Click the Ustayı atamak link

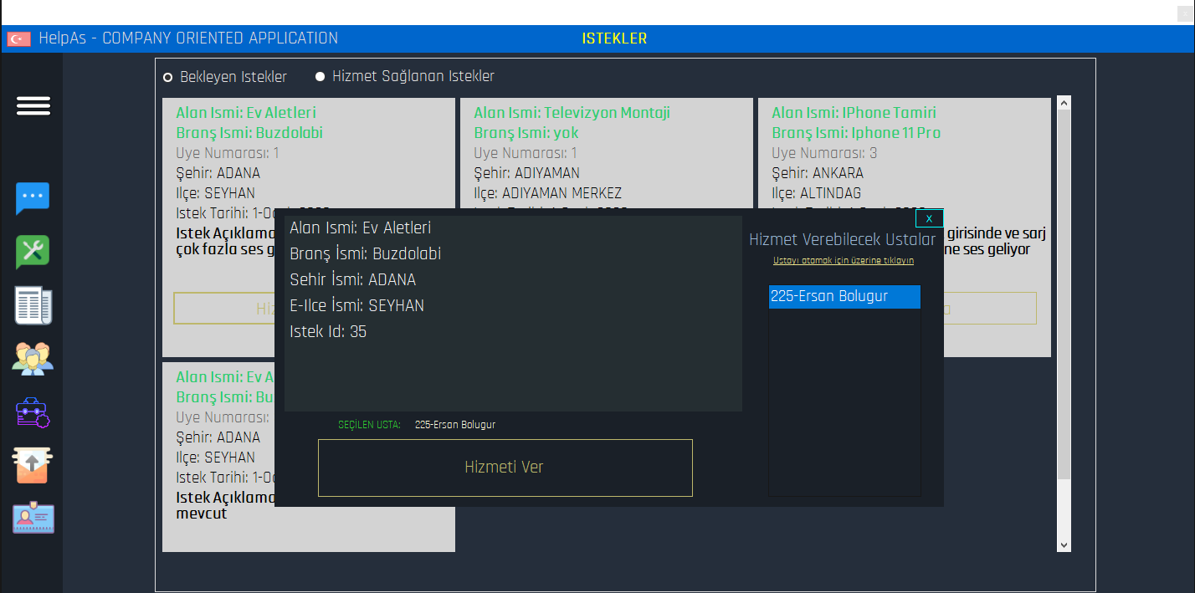coord(844,258)
